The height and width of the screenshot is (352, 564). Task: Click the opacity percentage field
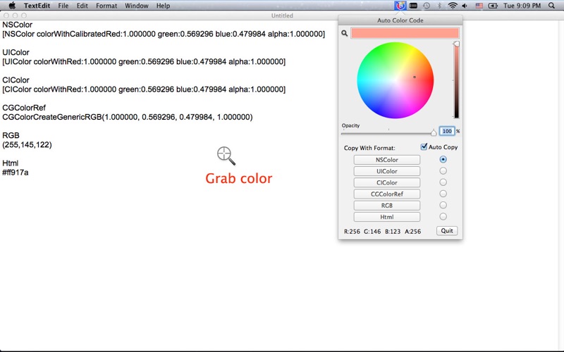coord(447,131)
